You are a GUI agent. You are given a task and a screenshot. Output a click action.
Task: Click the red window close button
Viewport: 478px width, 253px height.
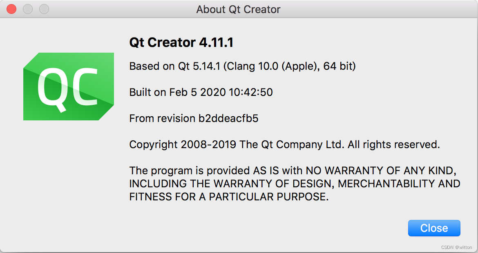click(11, 9)
